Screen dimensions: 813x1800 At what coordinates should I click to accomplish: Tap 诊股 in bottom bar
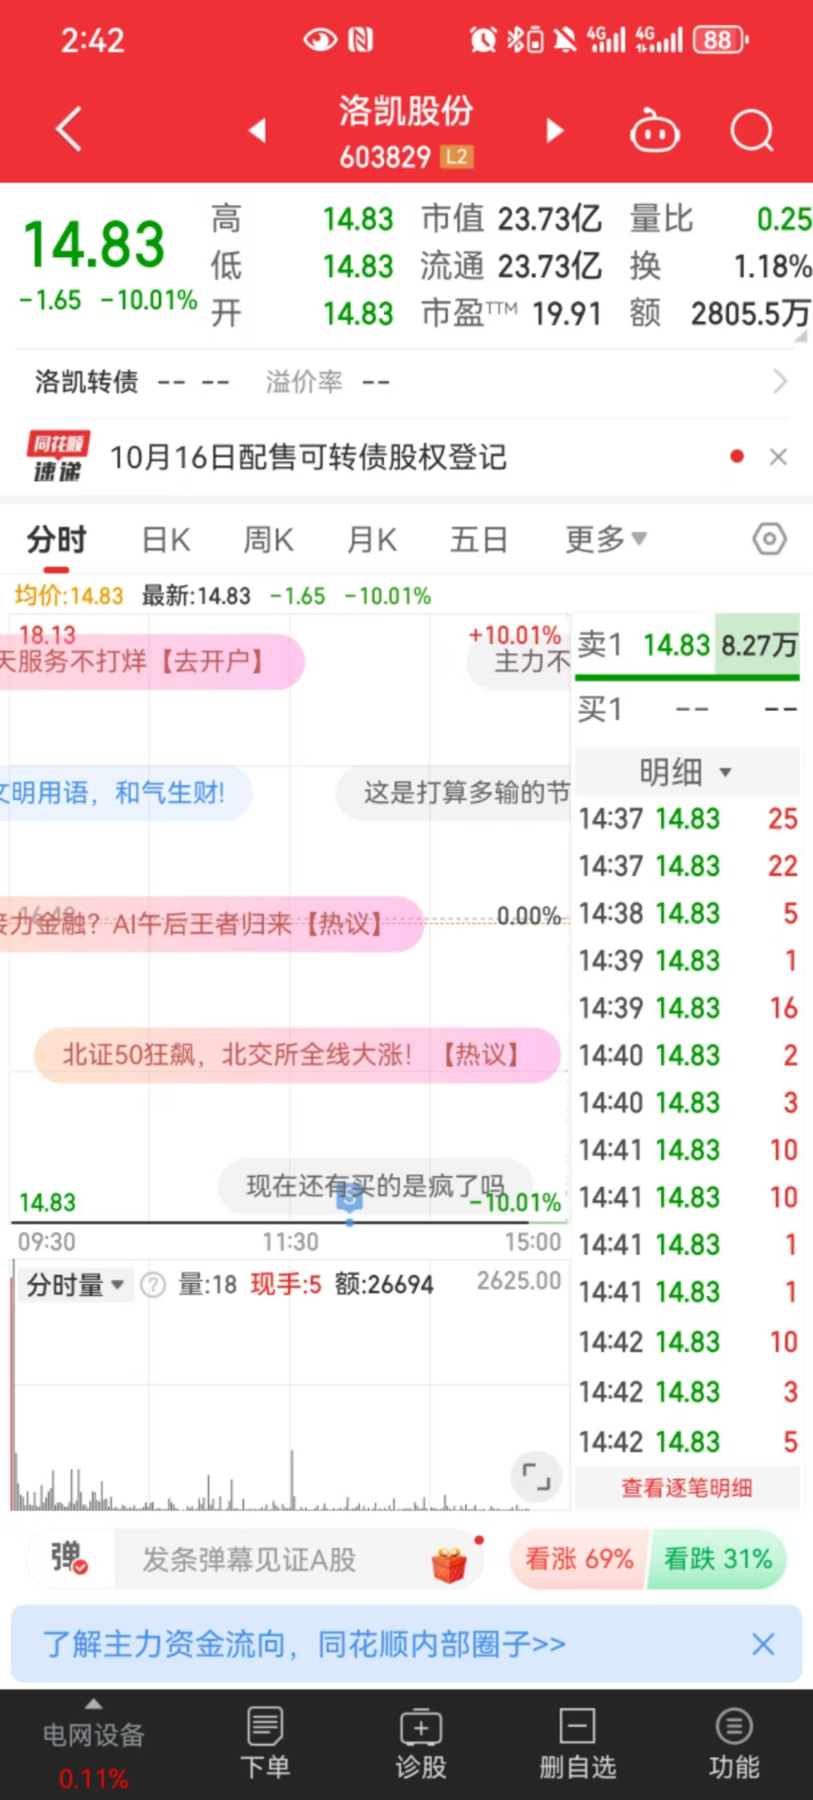tap(420, 1743)
